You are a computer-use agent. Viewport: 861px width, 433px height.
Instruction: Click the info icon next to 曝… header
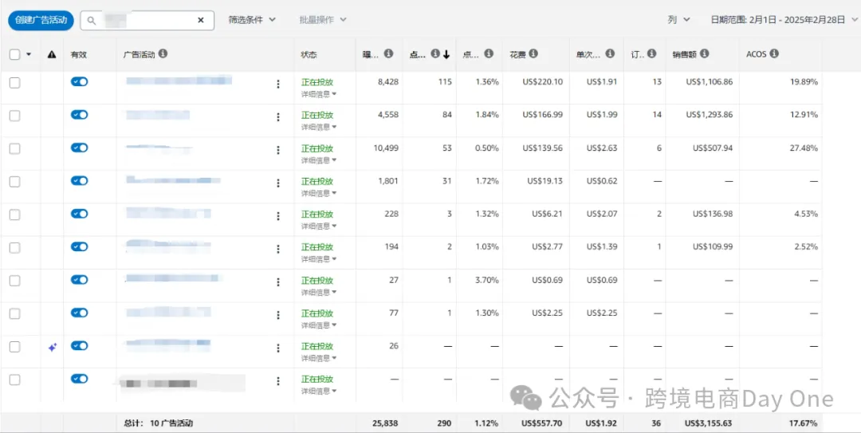pos(389,54)
